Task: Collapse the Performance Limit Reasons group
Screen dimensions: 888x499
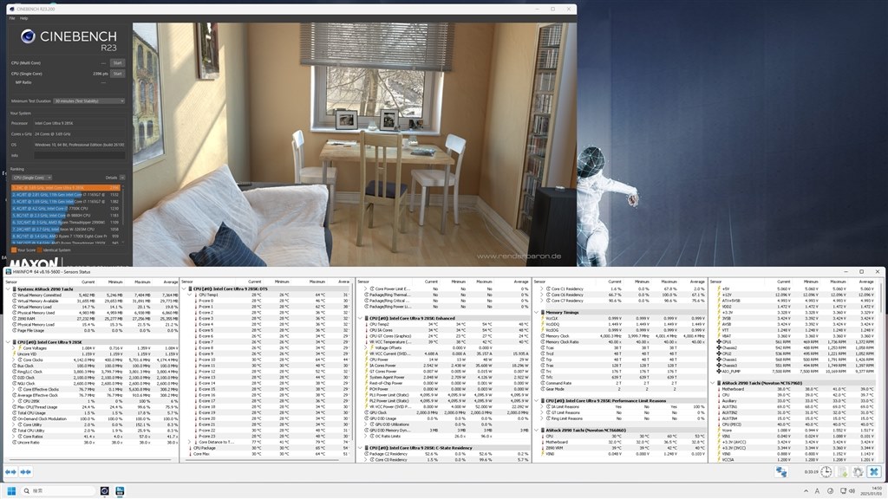Action: pos(536,400)
